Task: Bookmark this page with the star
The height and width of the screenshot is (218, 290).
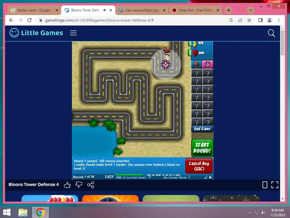Action: pos(249,20)
